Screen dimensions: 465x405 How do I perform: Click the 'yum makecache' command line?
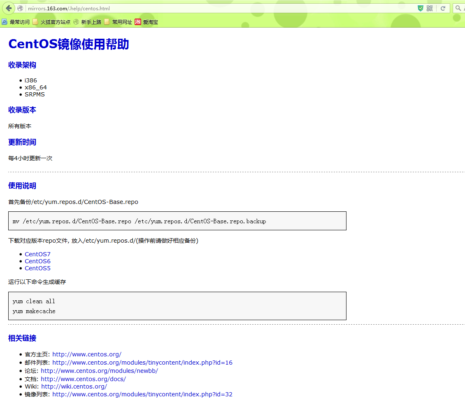(x=34, y=311)
